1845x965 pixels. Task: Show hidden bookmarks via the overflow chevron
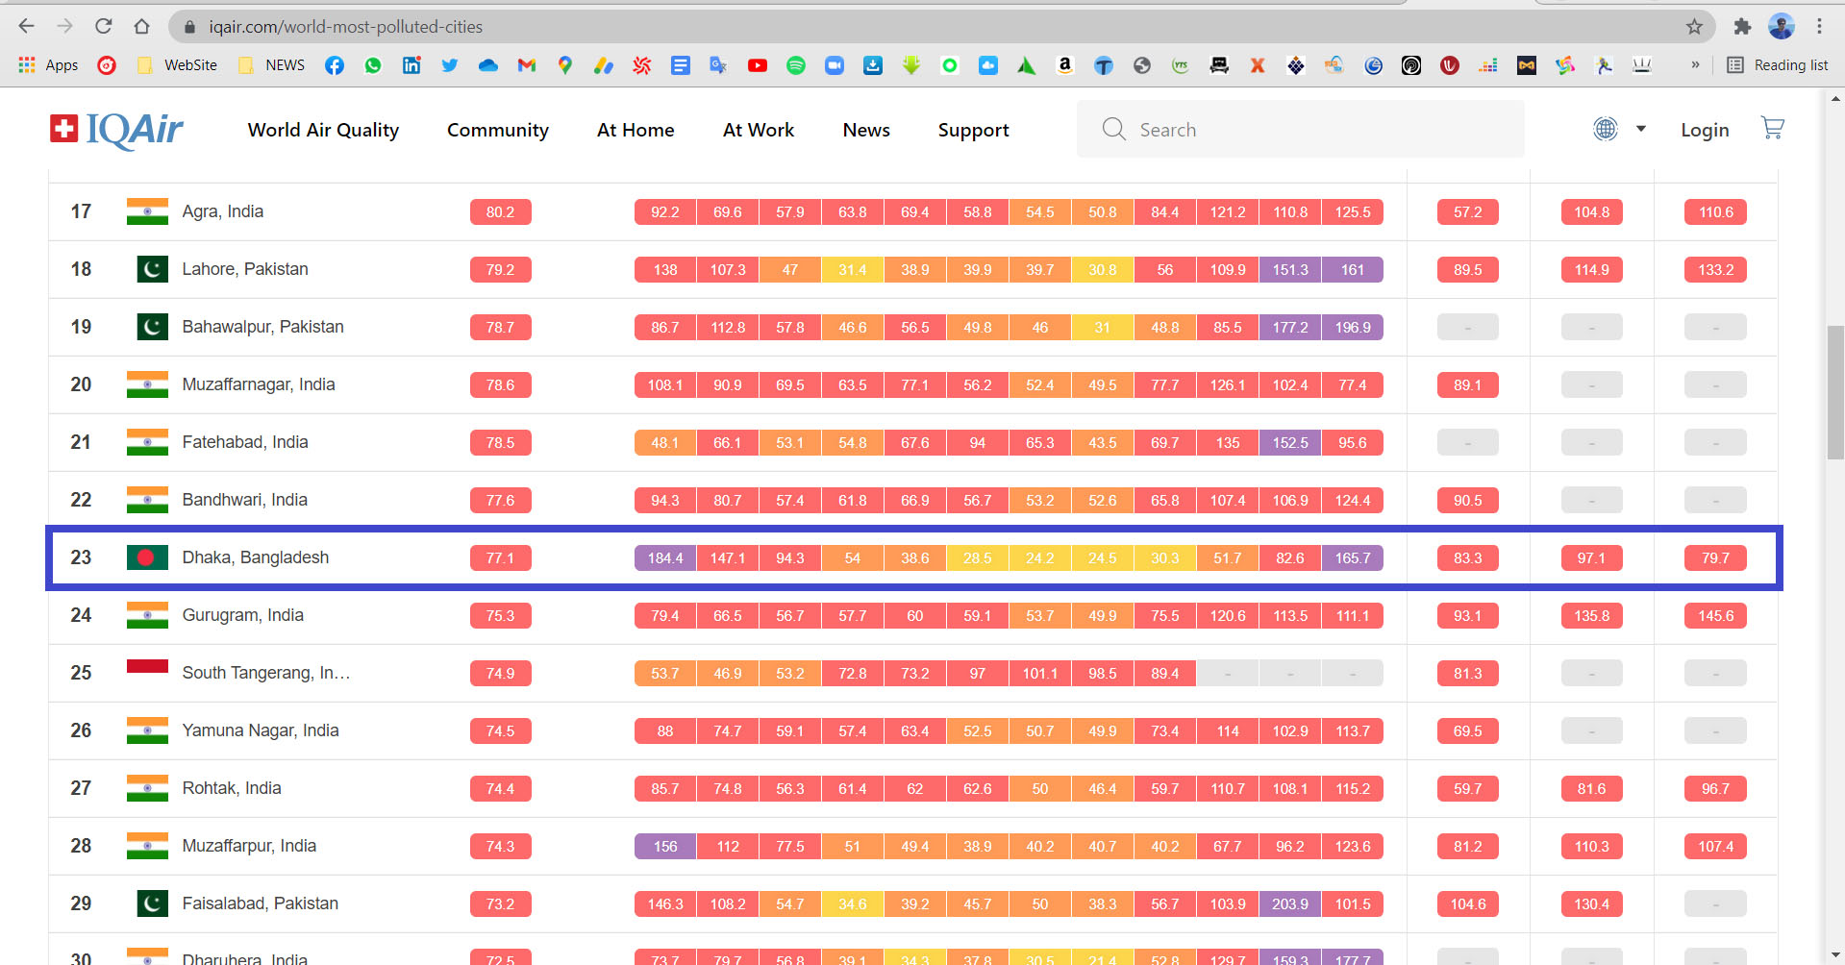[1695, 65]
